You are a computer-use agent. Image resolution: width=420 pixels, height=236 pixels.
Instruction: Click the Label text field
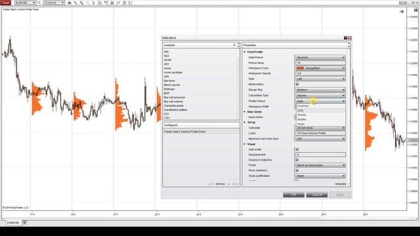(320, 133)
